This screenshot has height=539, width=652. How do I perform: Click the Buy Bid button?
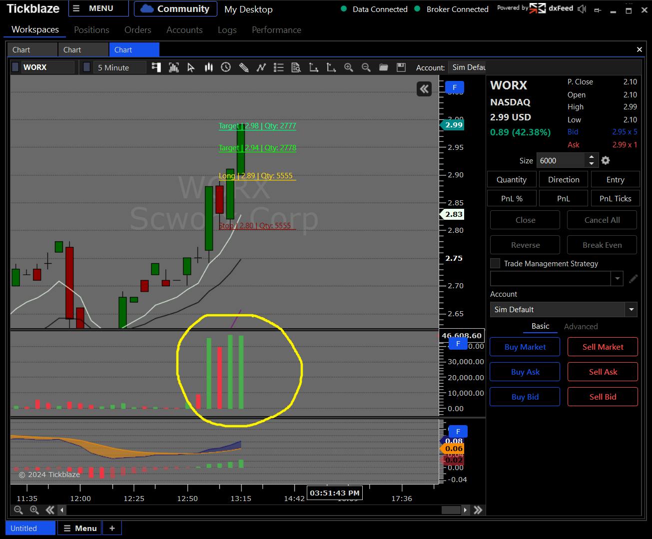pos(525,397)
